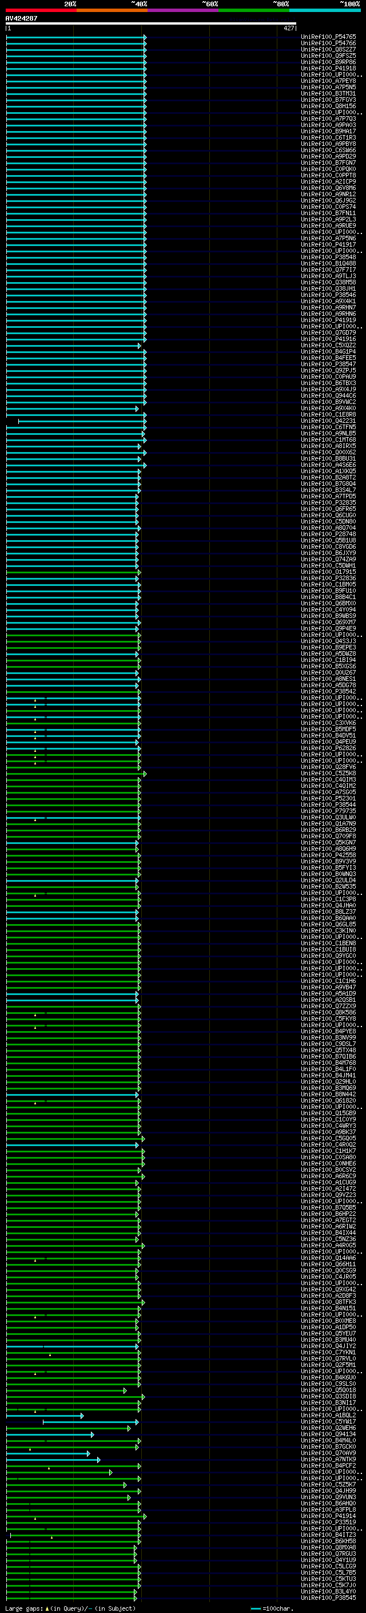Click the orange ~40% identity scale segment
The height and width of the screenshot is (1613, 366).
coord(112,10)
